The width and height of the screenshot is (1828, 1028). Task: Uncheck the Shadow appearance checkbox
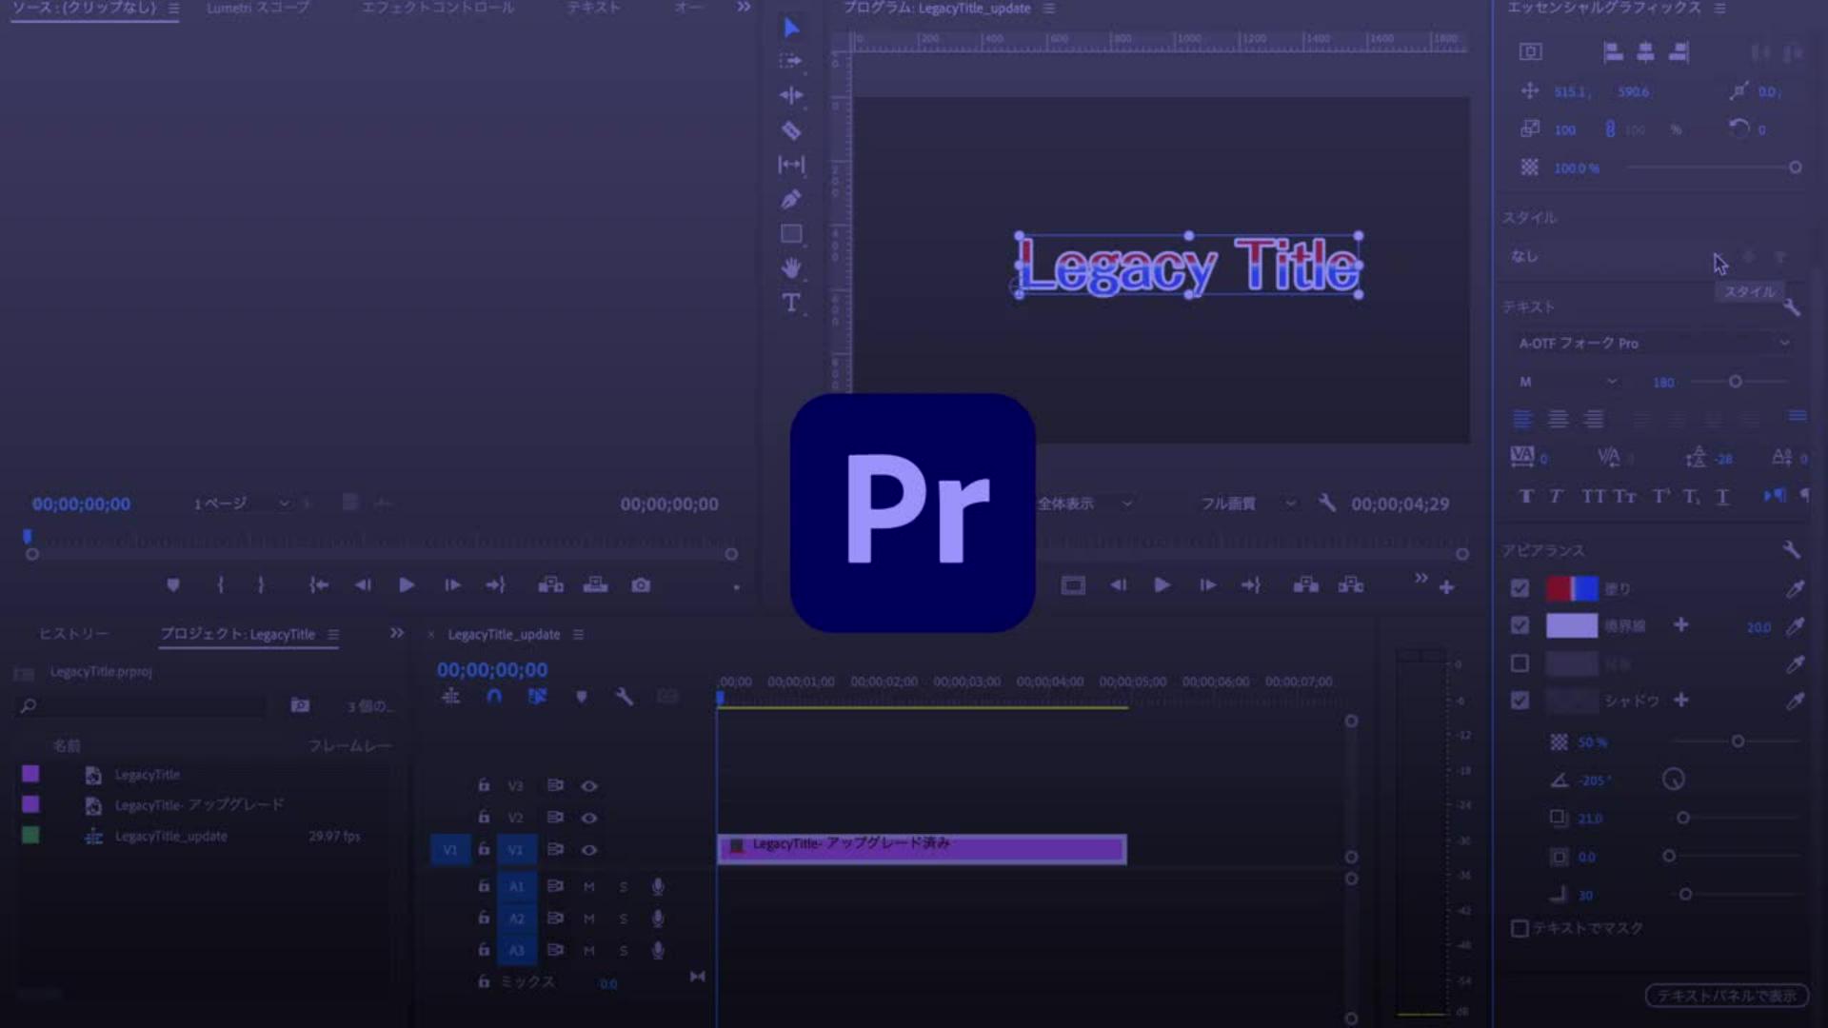(x=1520, y=701)
